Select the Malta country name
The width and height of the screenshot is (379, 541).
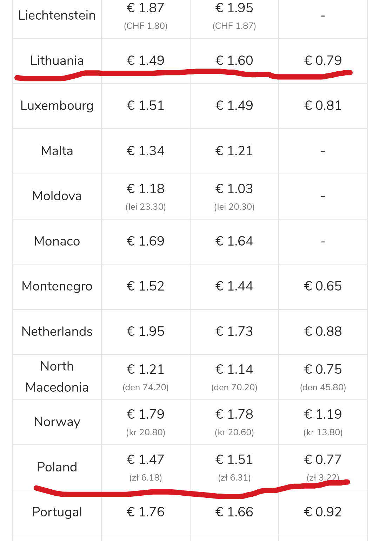(57, 151)
